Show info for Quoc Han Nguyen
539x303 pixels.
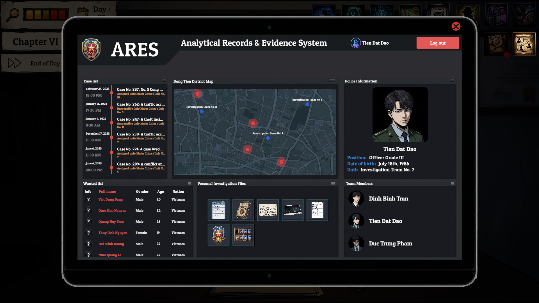click(x=88, y=210)
